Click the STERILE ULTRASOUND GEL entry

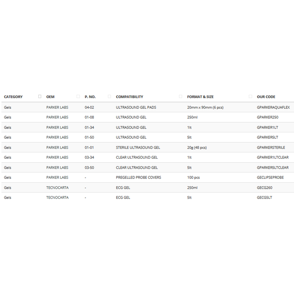coord(138,147)
